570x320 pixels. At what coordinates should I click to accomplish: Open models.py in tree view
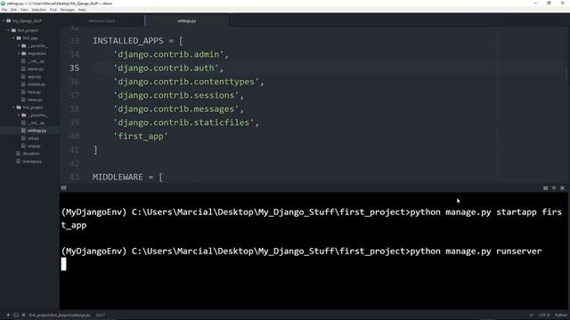(34, 84)
